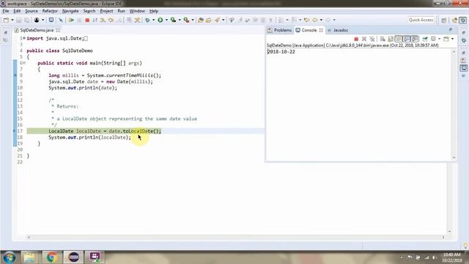Image resolution: width=469 pixels, height=264 pixels.
Task: Open the New wizard dropdown arrow
Action: coord(12,20)
